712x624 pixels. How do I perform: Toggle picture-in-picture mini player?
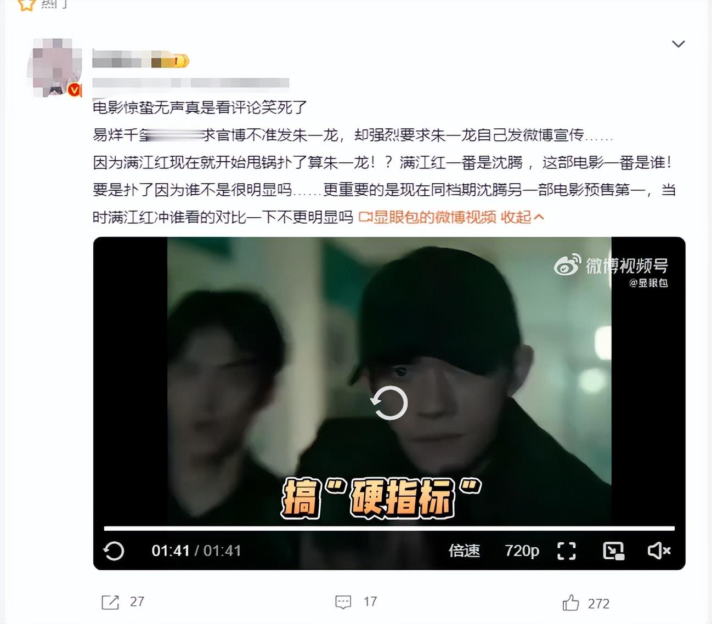point(613,551)
